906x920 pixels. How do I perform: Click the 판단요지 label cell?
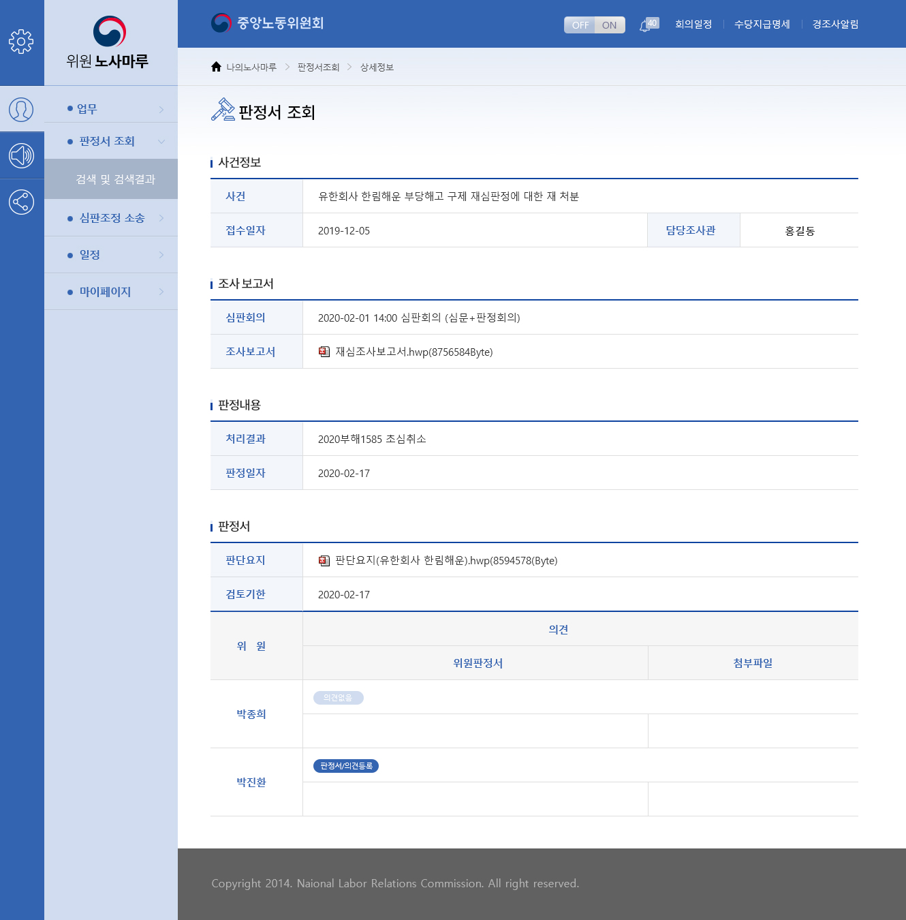pyautogui.click(x=256, y=560)
